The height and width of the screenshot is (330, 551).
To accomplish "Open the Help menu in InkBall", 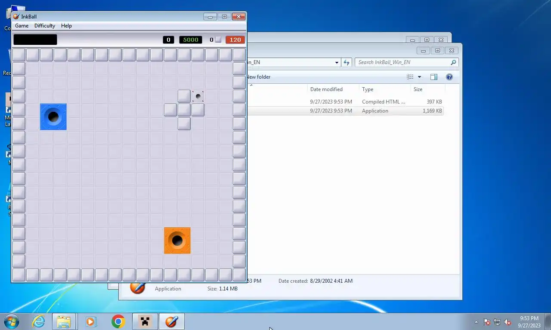I will pos(66,26).
